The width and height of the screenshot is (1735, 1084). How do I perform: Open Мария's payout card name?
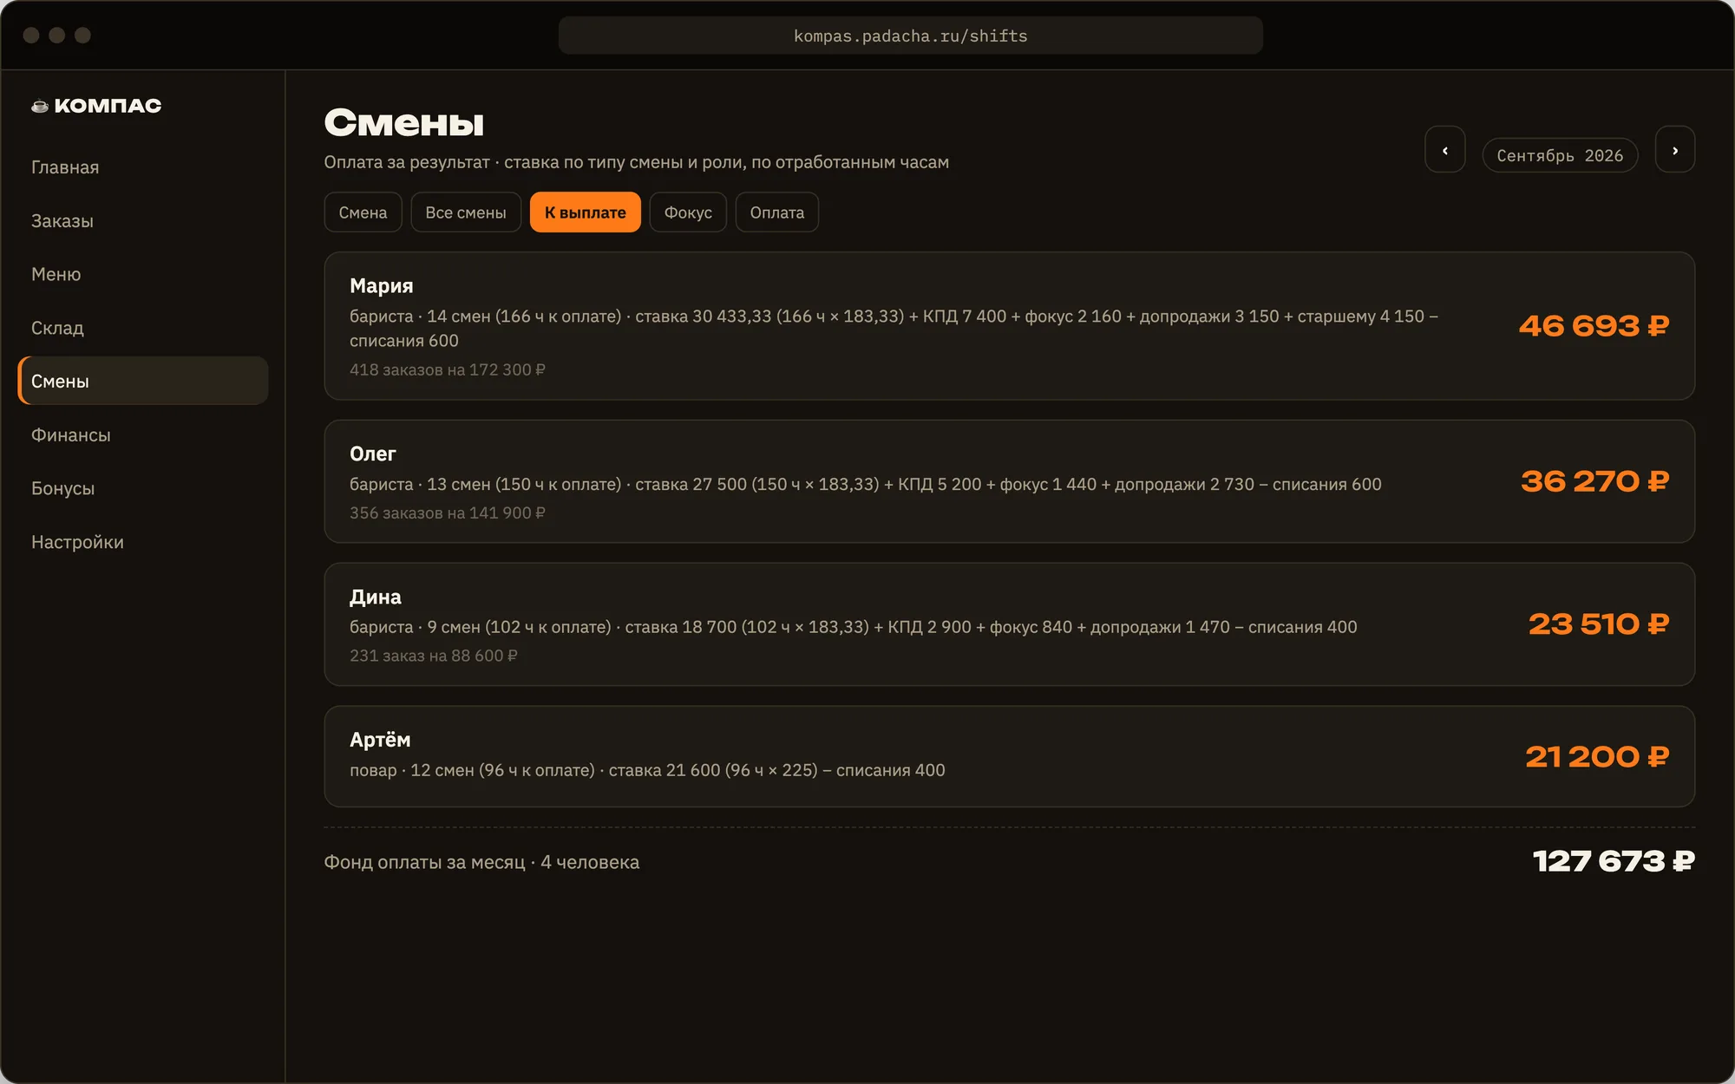(x=381, y=285)
